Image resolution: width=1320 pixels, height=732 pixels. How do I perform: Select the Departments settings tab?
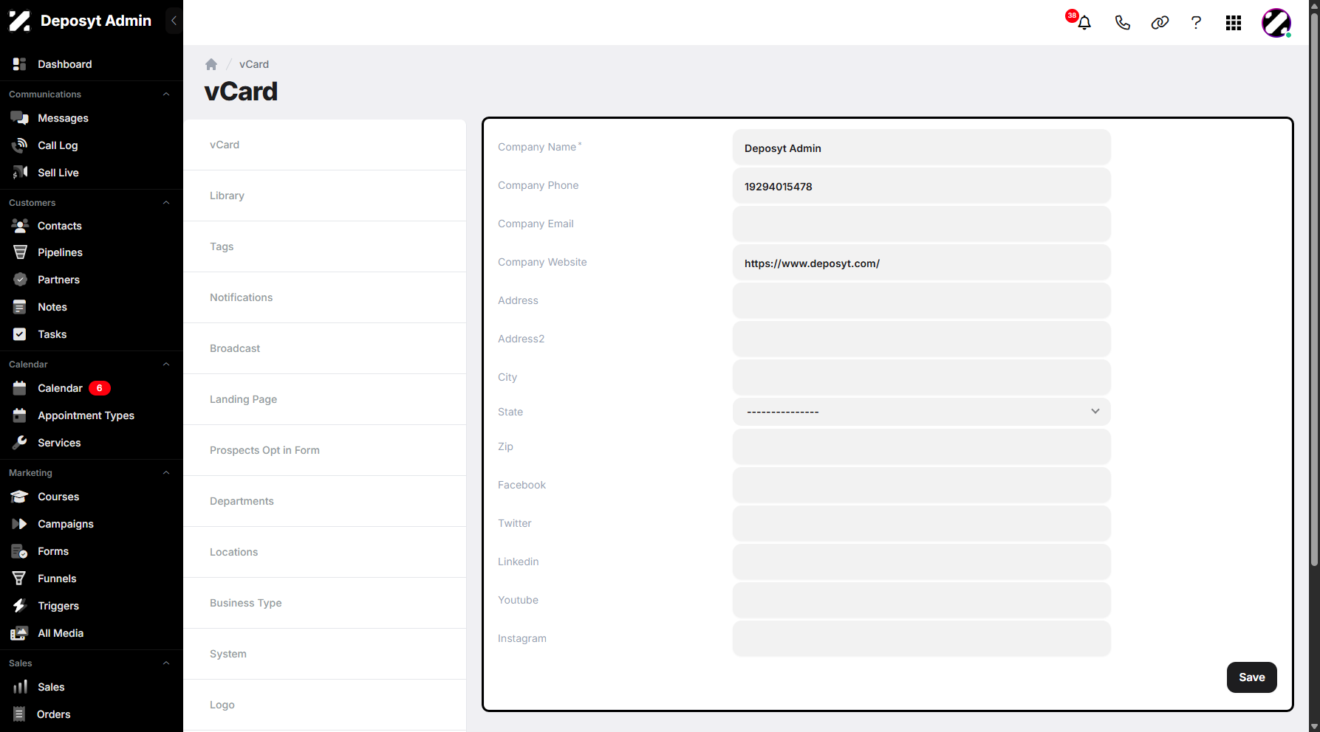coord(324,501)
